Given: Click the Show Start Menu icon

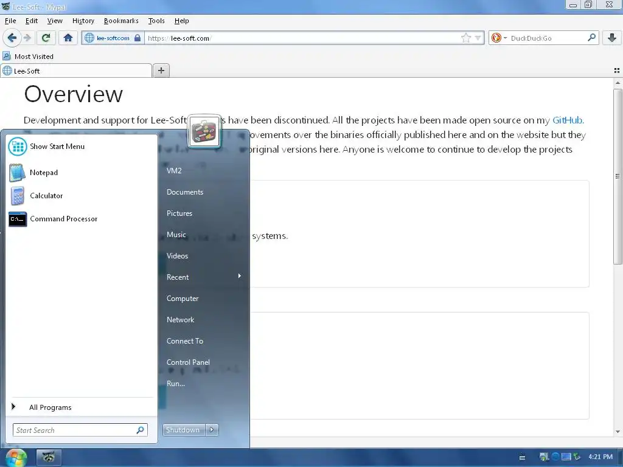Looking at the screenshot, I should [18, 146].
